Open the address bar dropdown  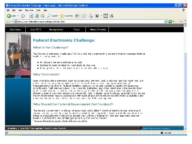point(166,22)
